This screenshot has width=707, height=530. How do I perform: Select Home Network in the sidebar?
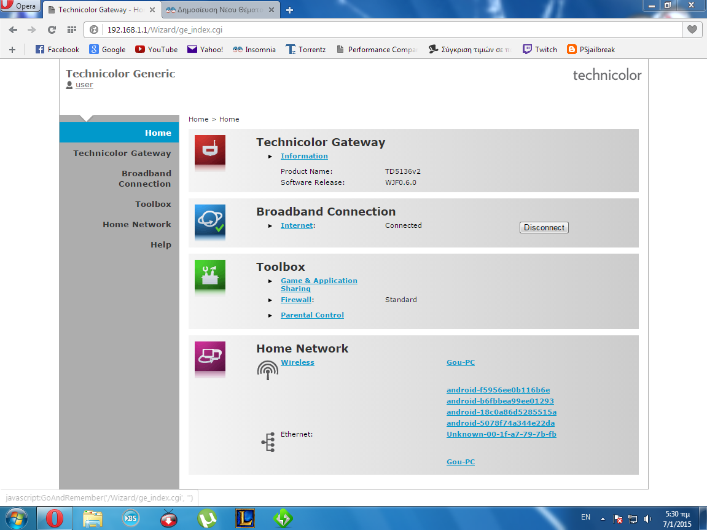136,224
